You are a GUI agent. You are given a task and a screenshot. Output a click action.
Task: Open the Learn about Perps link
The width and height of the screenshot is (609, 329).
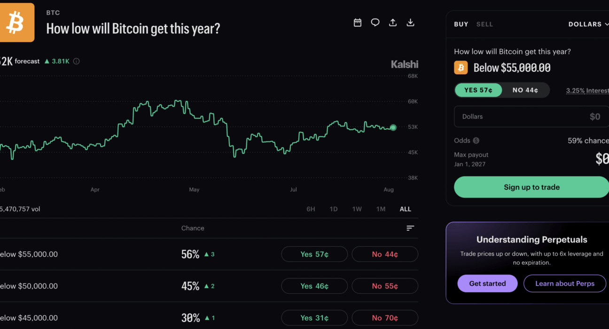click(565, 283)
